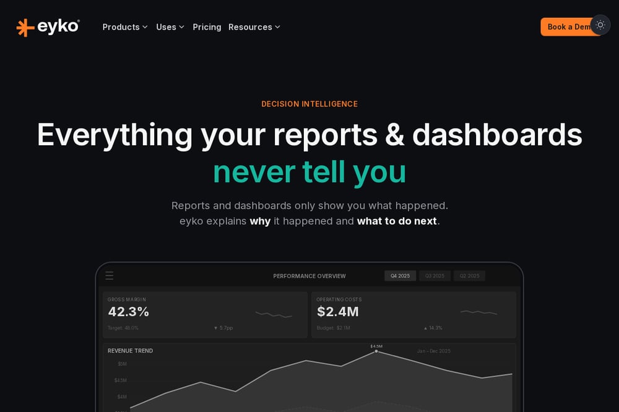619x412 pixels.
Task: Select the Q4 2025 tab
Action: [x=400, y=275]
